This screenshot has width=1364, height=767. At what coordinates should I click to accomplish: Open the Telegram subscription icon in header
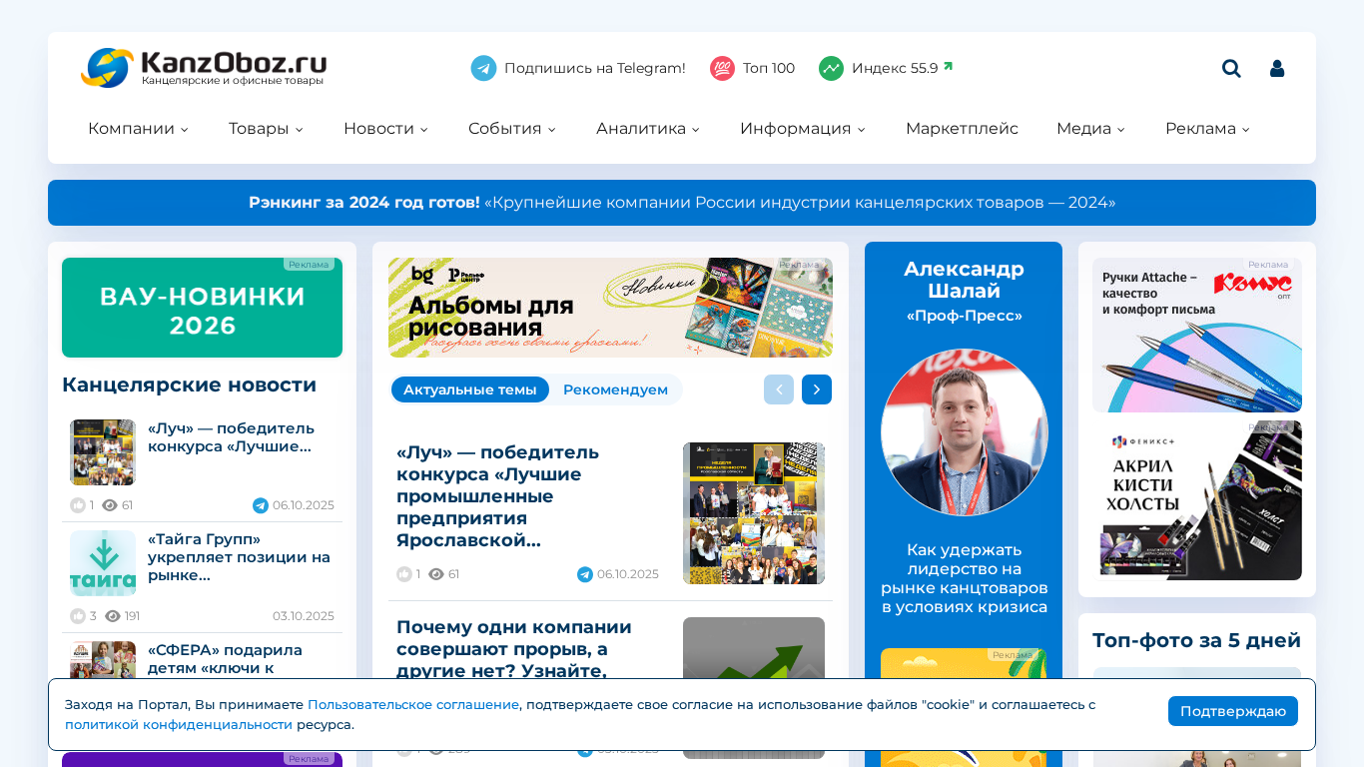(483, 68)
